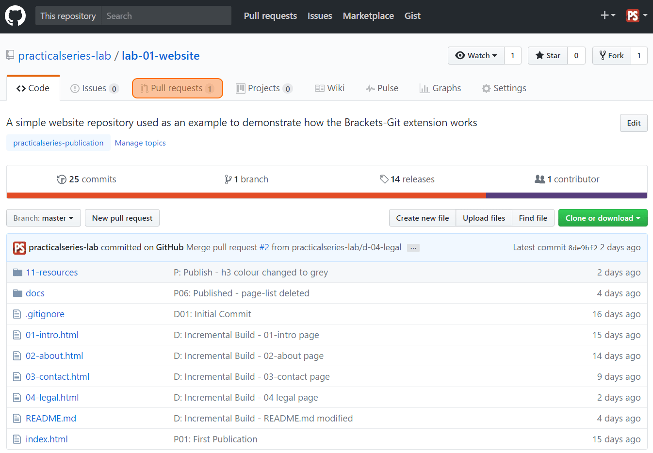Click the Create new file button
The height and width of the screenshot is (453, 653).
pyautogui.click(x=423, y=218)
